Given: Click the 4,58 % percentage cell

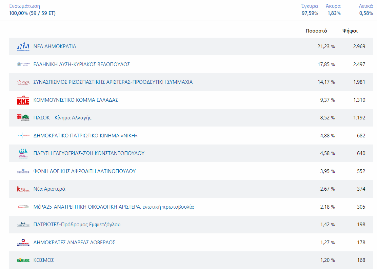Looking at the screenshot, I should [328, 153].
